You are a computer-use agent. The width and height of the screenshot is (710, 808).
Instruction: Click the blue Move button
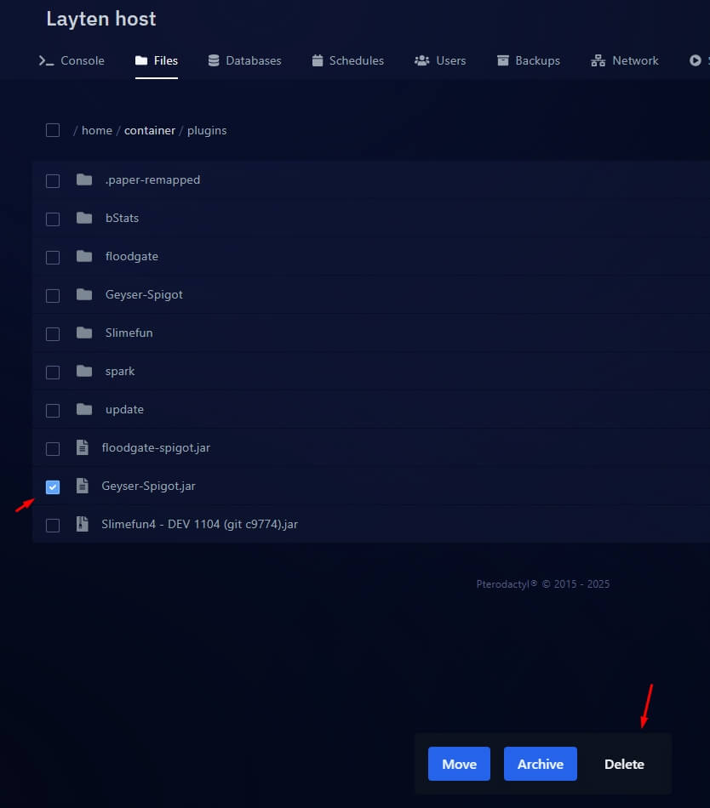tap(459, 764)
